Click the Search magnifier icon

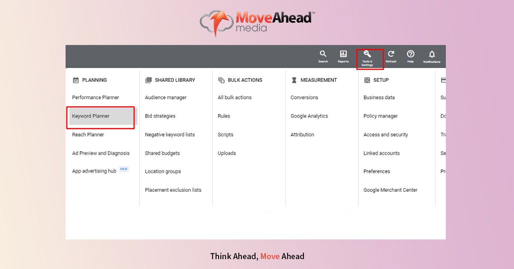323,54
